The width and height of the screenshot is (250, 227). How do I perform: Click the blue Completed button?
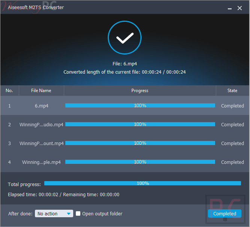tap(224, 213)
